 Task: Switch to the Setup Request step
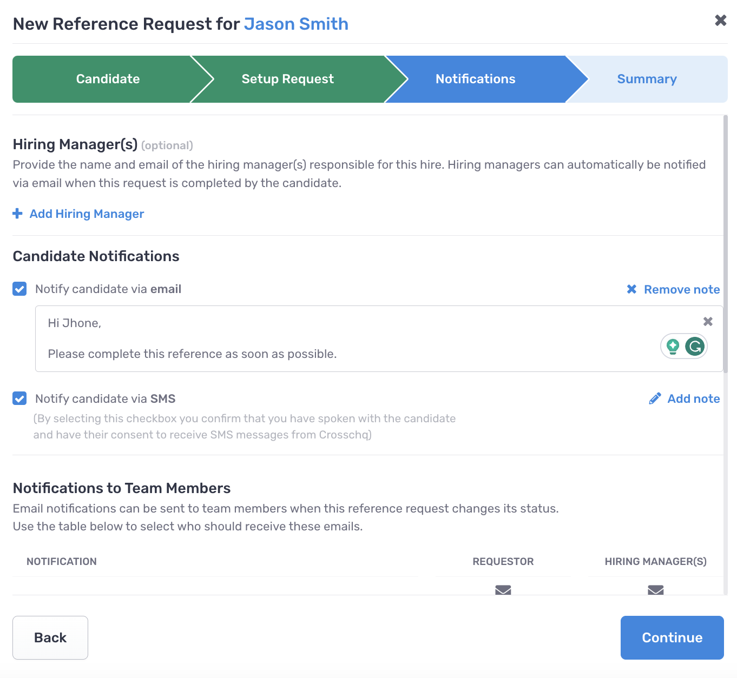point(287,79)
